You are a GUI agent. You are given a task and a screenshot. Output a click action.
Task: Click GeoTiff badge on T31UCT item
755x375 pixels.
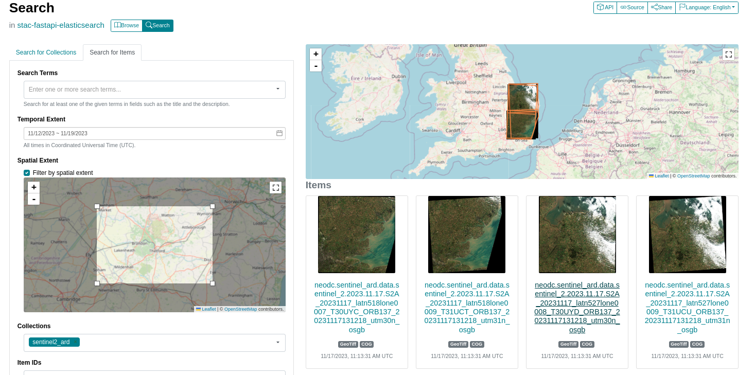click(x=458, y=344)
